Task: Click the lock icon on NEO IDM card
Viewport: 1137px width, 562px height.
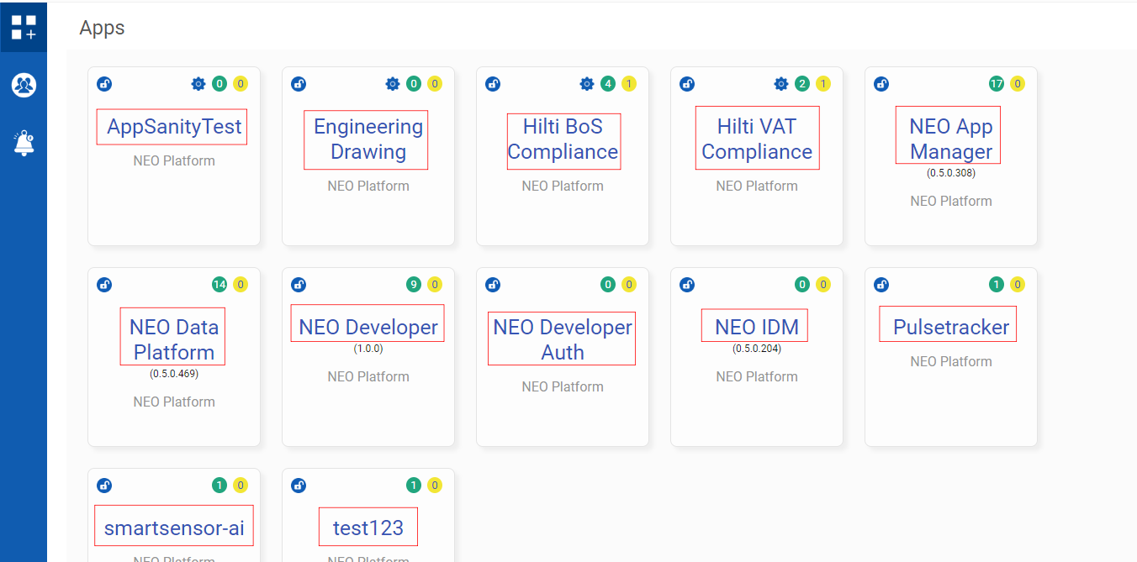Action: tap(687, 285)
